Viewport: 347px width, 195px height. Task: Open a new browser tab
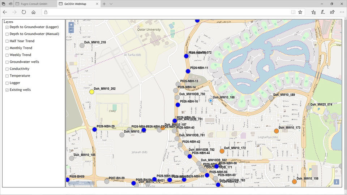click(x=104, y=4)
